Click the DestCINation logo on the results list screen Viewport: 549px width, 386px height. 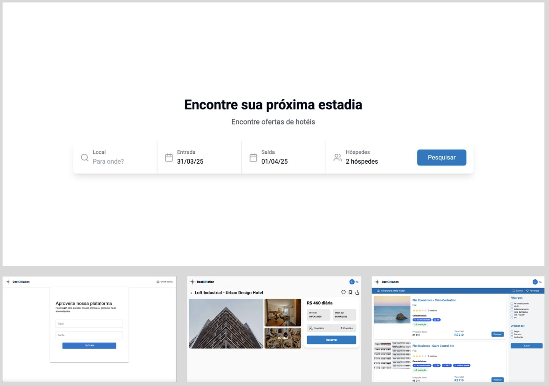(386, 282)
